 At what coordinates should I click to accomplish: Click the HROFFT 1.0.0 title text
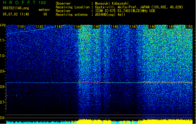[x=25, y=2]
